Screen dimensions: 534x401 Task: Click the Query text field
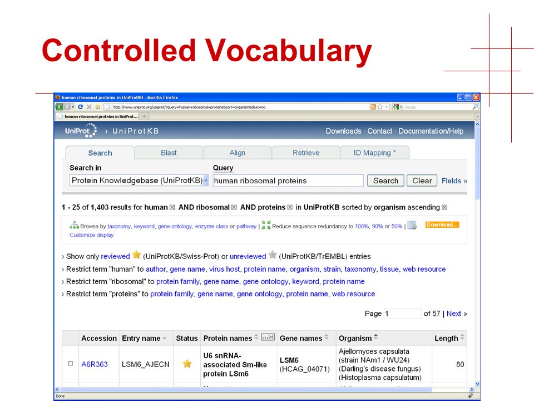(x=288, y=180)
